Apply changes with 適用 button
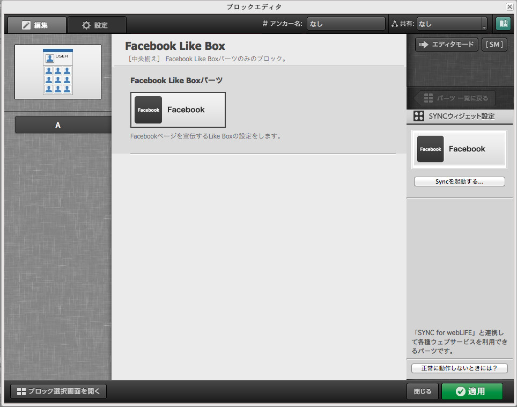This screenshot has height=407, width=517. pyautogui.click(x=472, y=391)
